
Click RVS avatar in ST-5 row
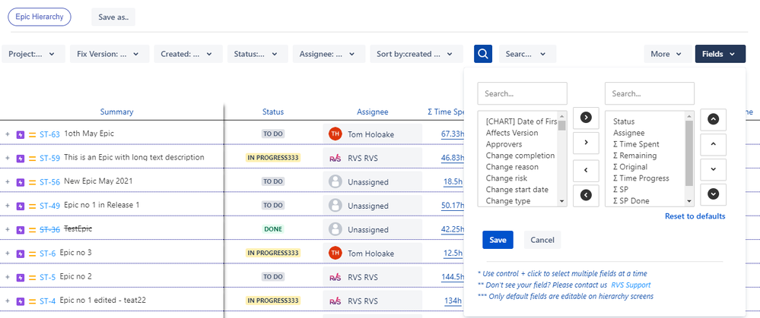(335, 277)
